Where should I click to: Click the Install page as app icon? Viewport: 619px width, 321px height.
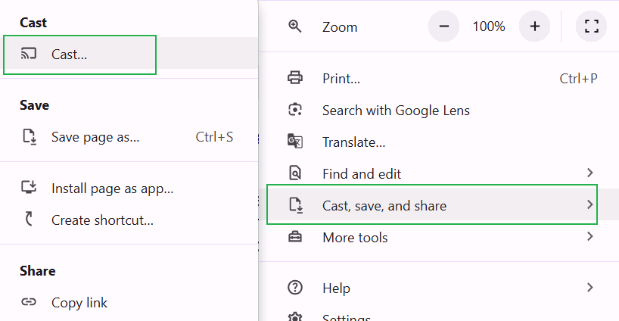coord(29,188)
